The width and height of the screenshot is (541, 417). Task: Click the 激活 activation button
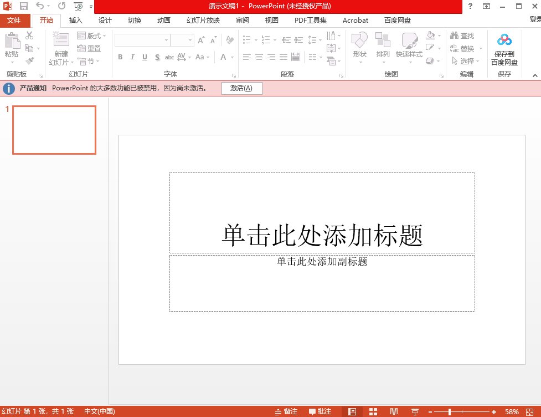[x=242, y=88]
